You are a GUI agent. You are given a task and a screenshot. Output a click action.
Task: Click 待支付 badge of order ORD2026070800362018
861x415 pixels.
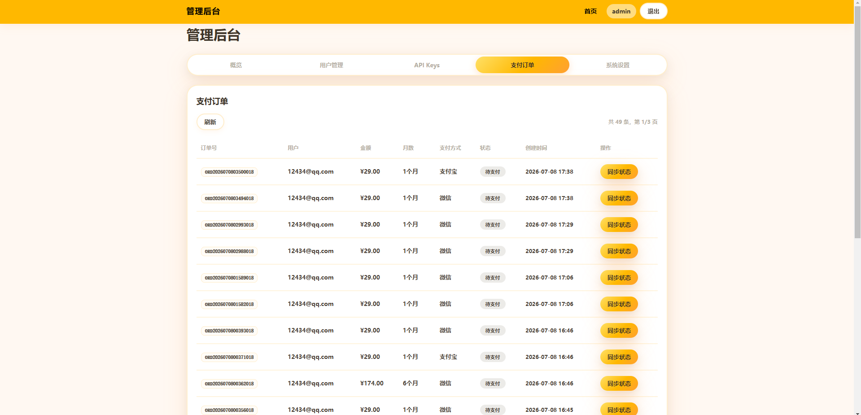pyautogui.click(x=493, y=384)
